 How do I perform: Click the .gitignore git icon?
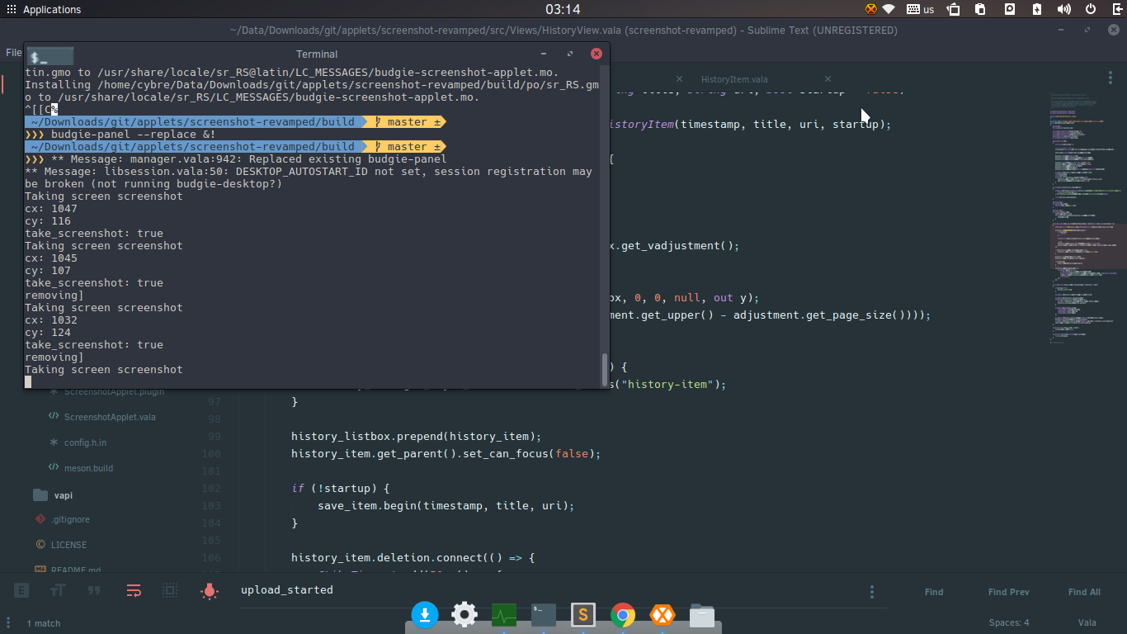(40, 519)
